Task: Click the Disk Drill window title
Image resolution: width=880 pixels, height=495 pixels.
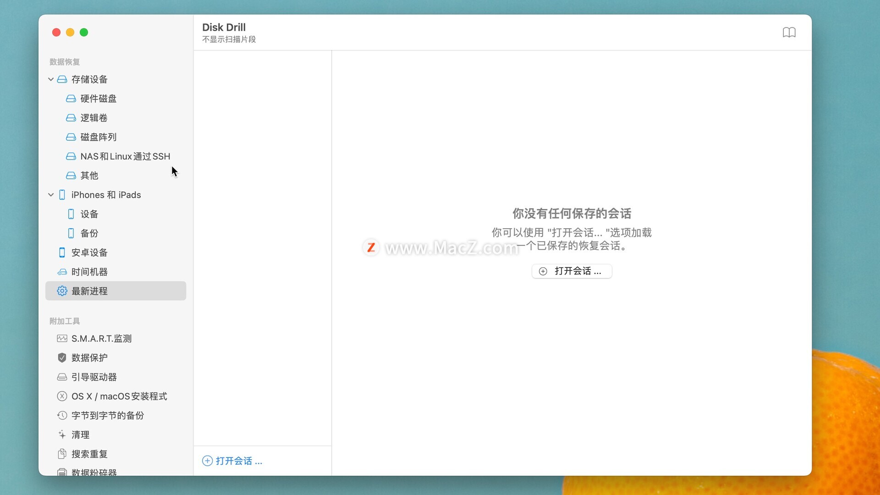Action: pos(224,27)
